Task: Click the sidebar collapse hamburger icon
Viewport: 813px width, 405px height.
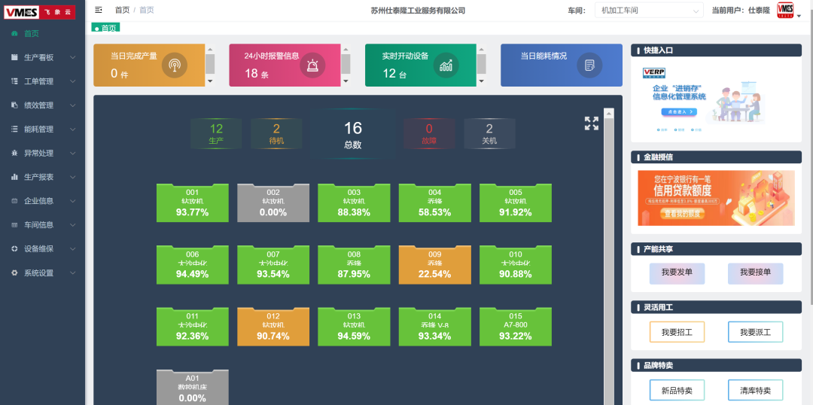Action: [99, 10]
